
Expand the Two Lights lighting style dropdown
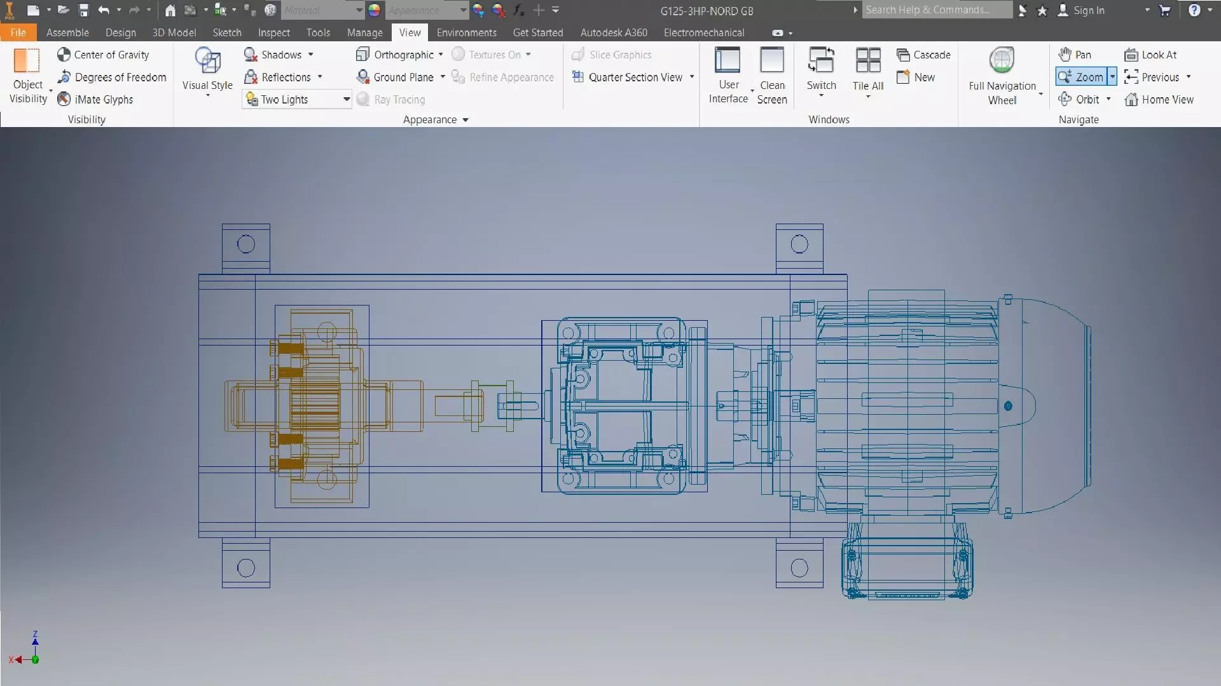coord(347,99)
